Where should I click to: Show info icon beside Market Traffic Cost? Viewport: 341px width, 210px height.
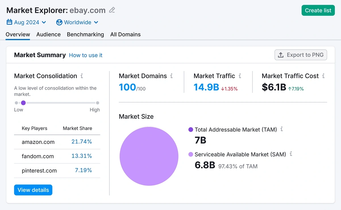coord(323,76)
